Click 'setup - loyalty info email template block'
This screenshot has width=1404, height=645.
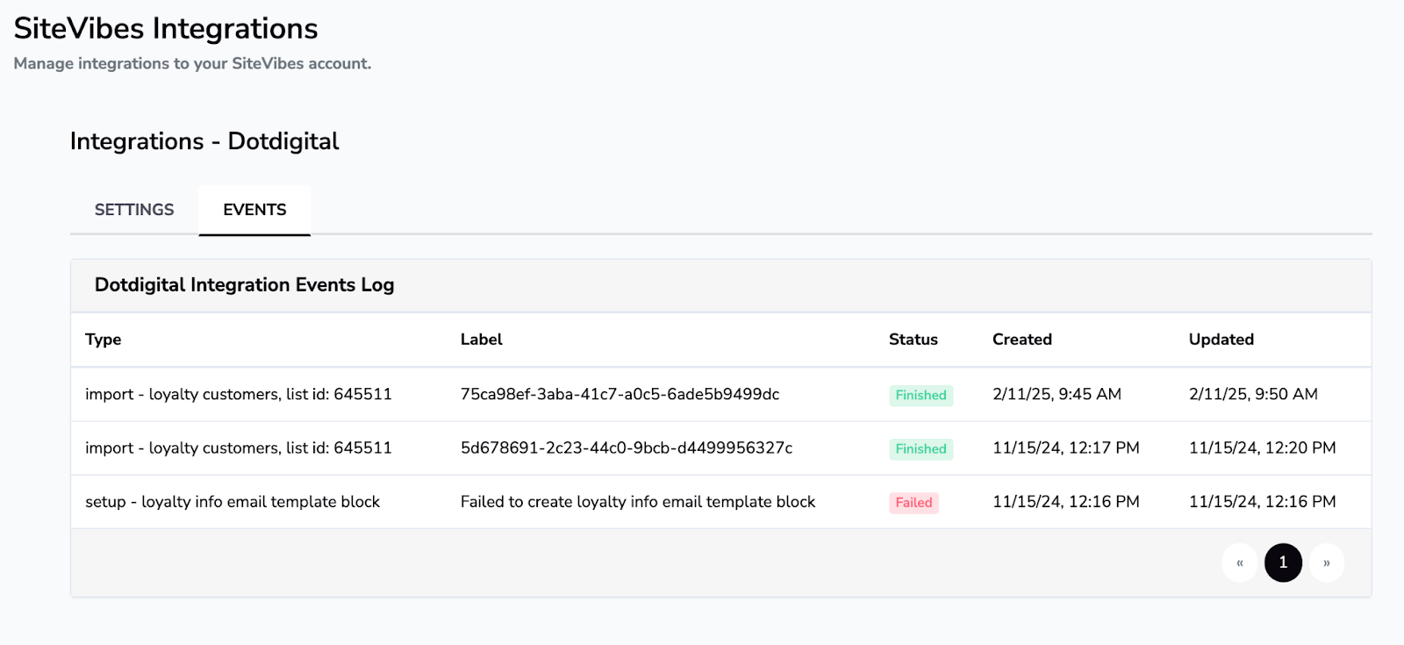pyautogui.click(x=233, y=502)
